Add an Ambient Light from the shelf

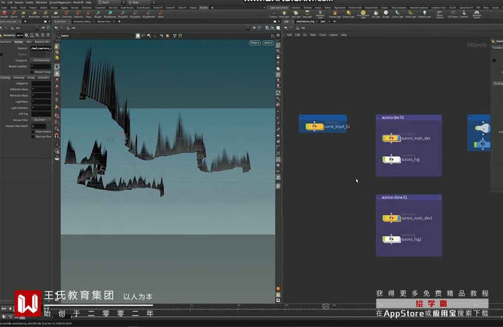(425, 13)
